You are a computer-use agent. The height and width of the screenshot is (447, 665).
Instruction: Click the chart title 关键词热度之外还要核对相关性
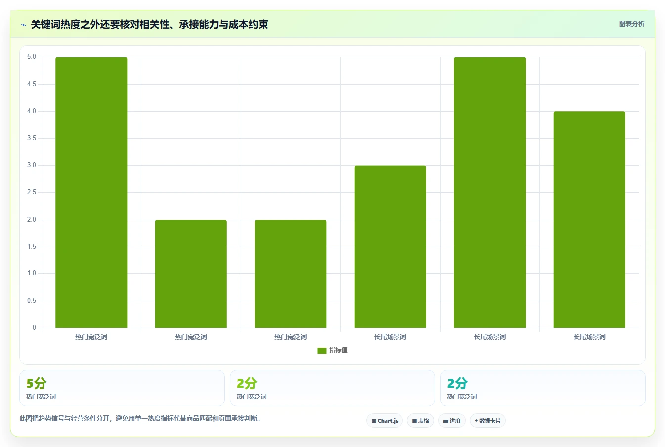point(149,24)
